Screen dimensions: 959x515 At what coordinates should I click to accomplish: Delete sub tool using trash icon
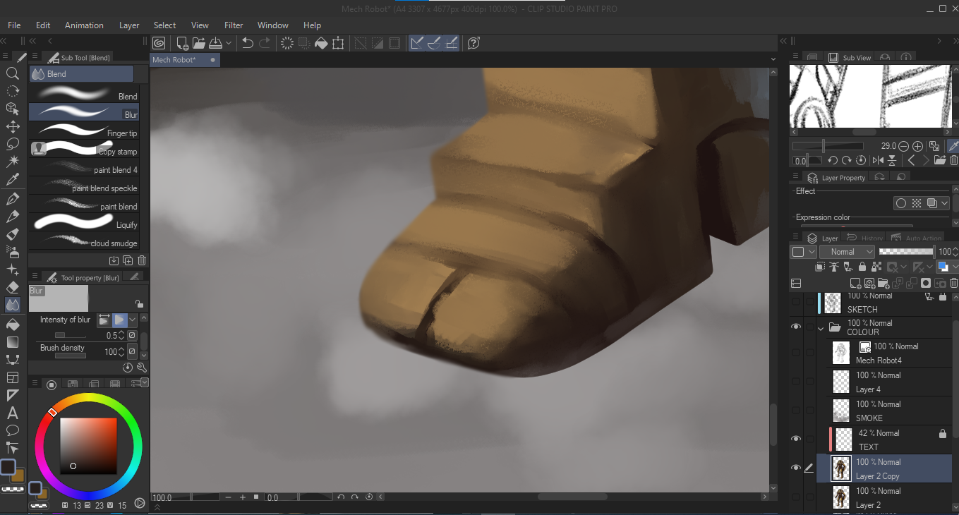[142, 260]
